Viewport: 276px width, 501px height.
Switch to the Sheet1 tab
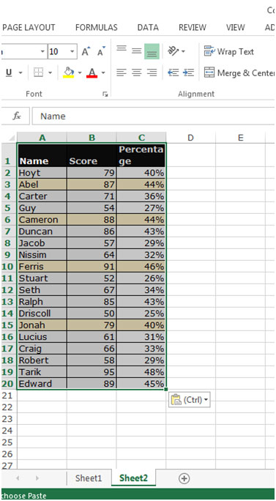[89, 478]
